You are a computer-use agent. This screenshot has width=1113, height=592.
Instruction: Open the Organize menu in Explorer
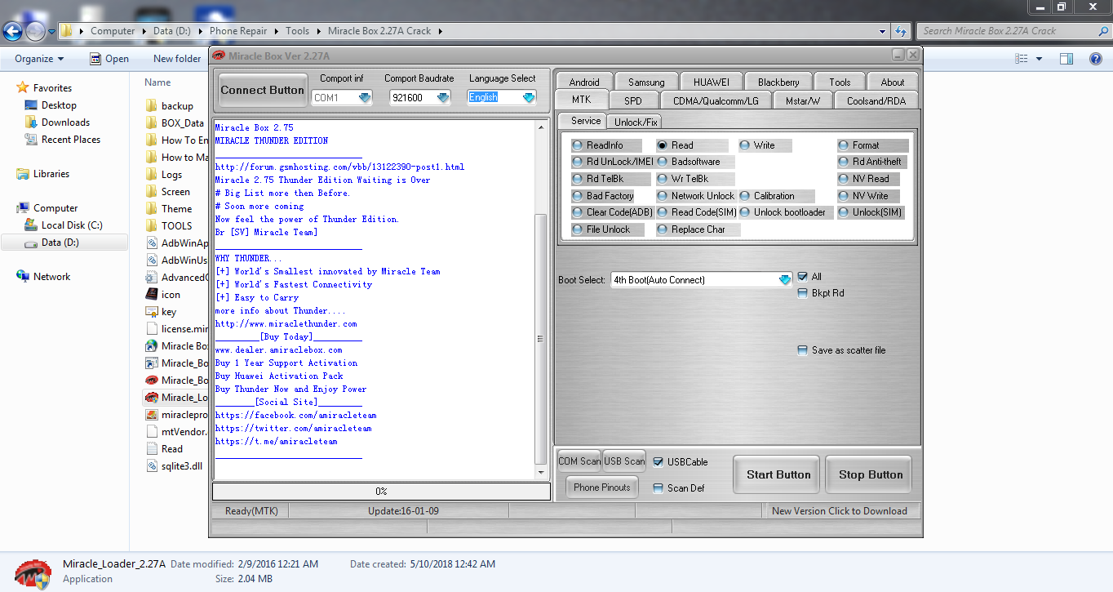[x=39, y=59]
